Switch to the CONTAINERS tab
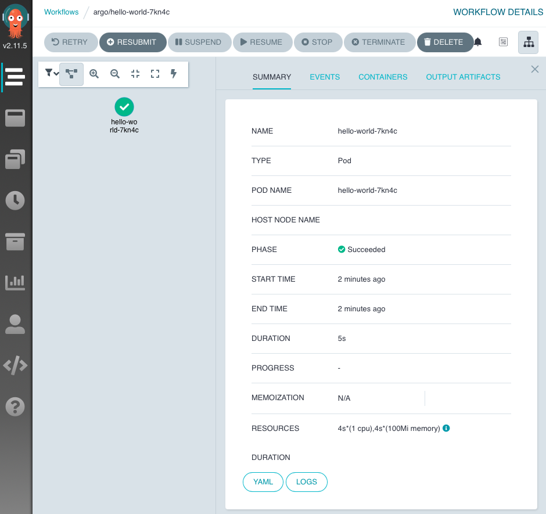546x514 pixels. pos(383,77)
